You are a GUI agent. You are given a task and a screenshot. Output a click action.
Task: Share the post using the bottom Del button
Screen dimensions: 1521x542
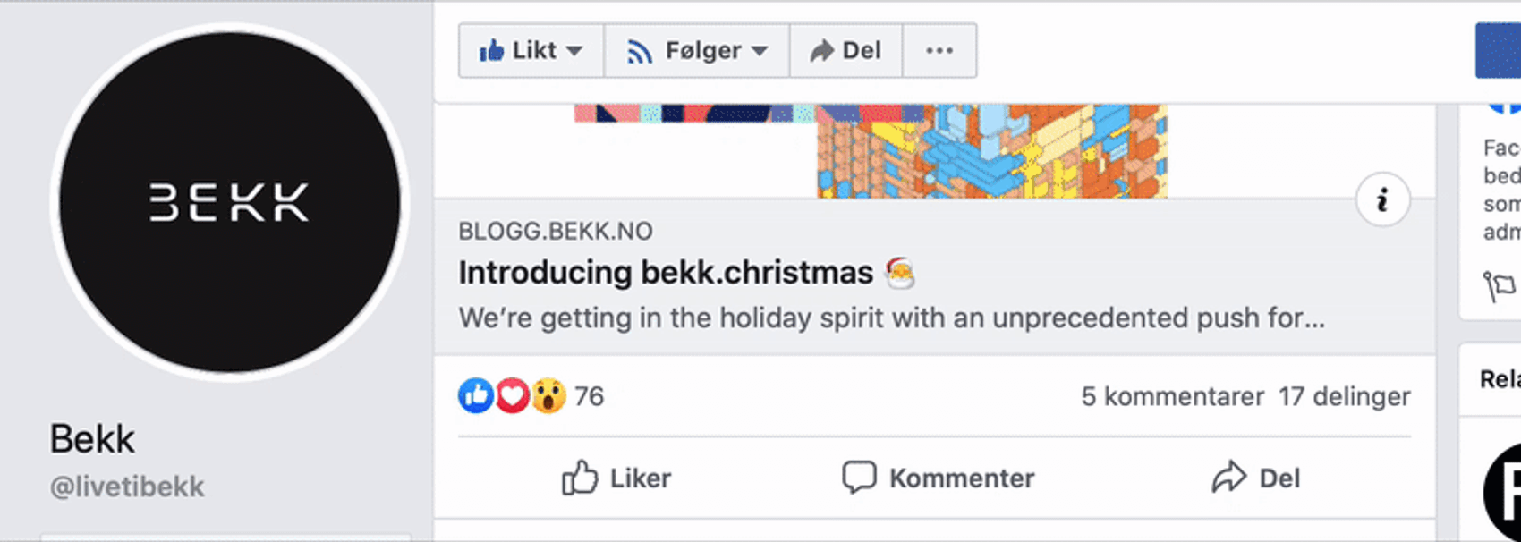click(x=1255, y=478)
